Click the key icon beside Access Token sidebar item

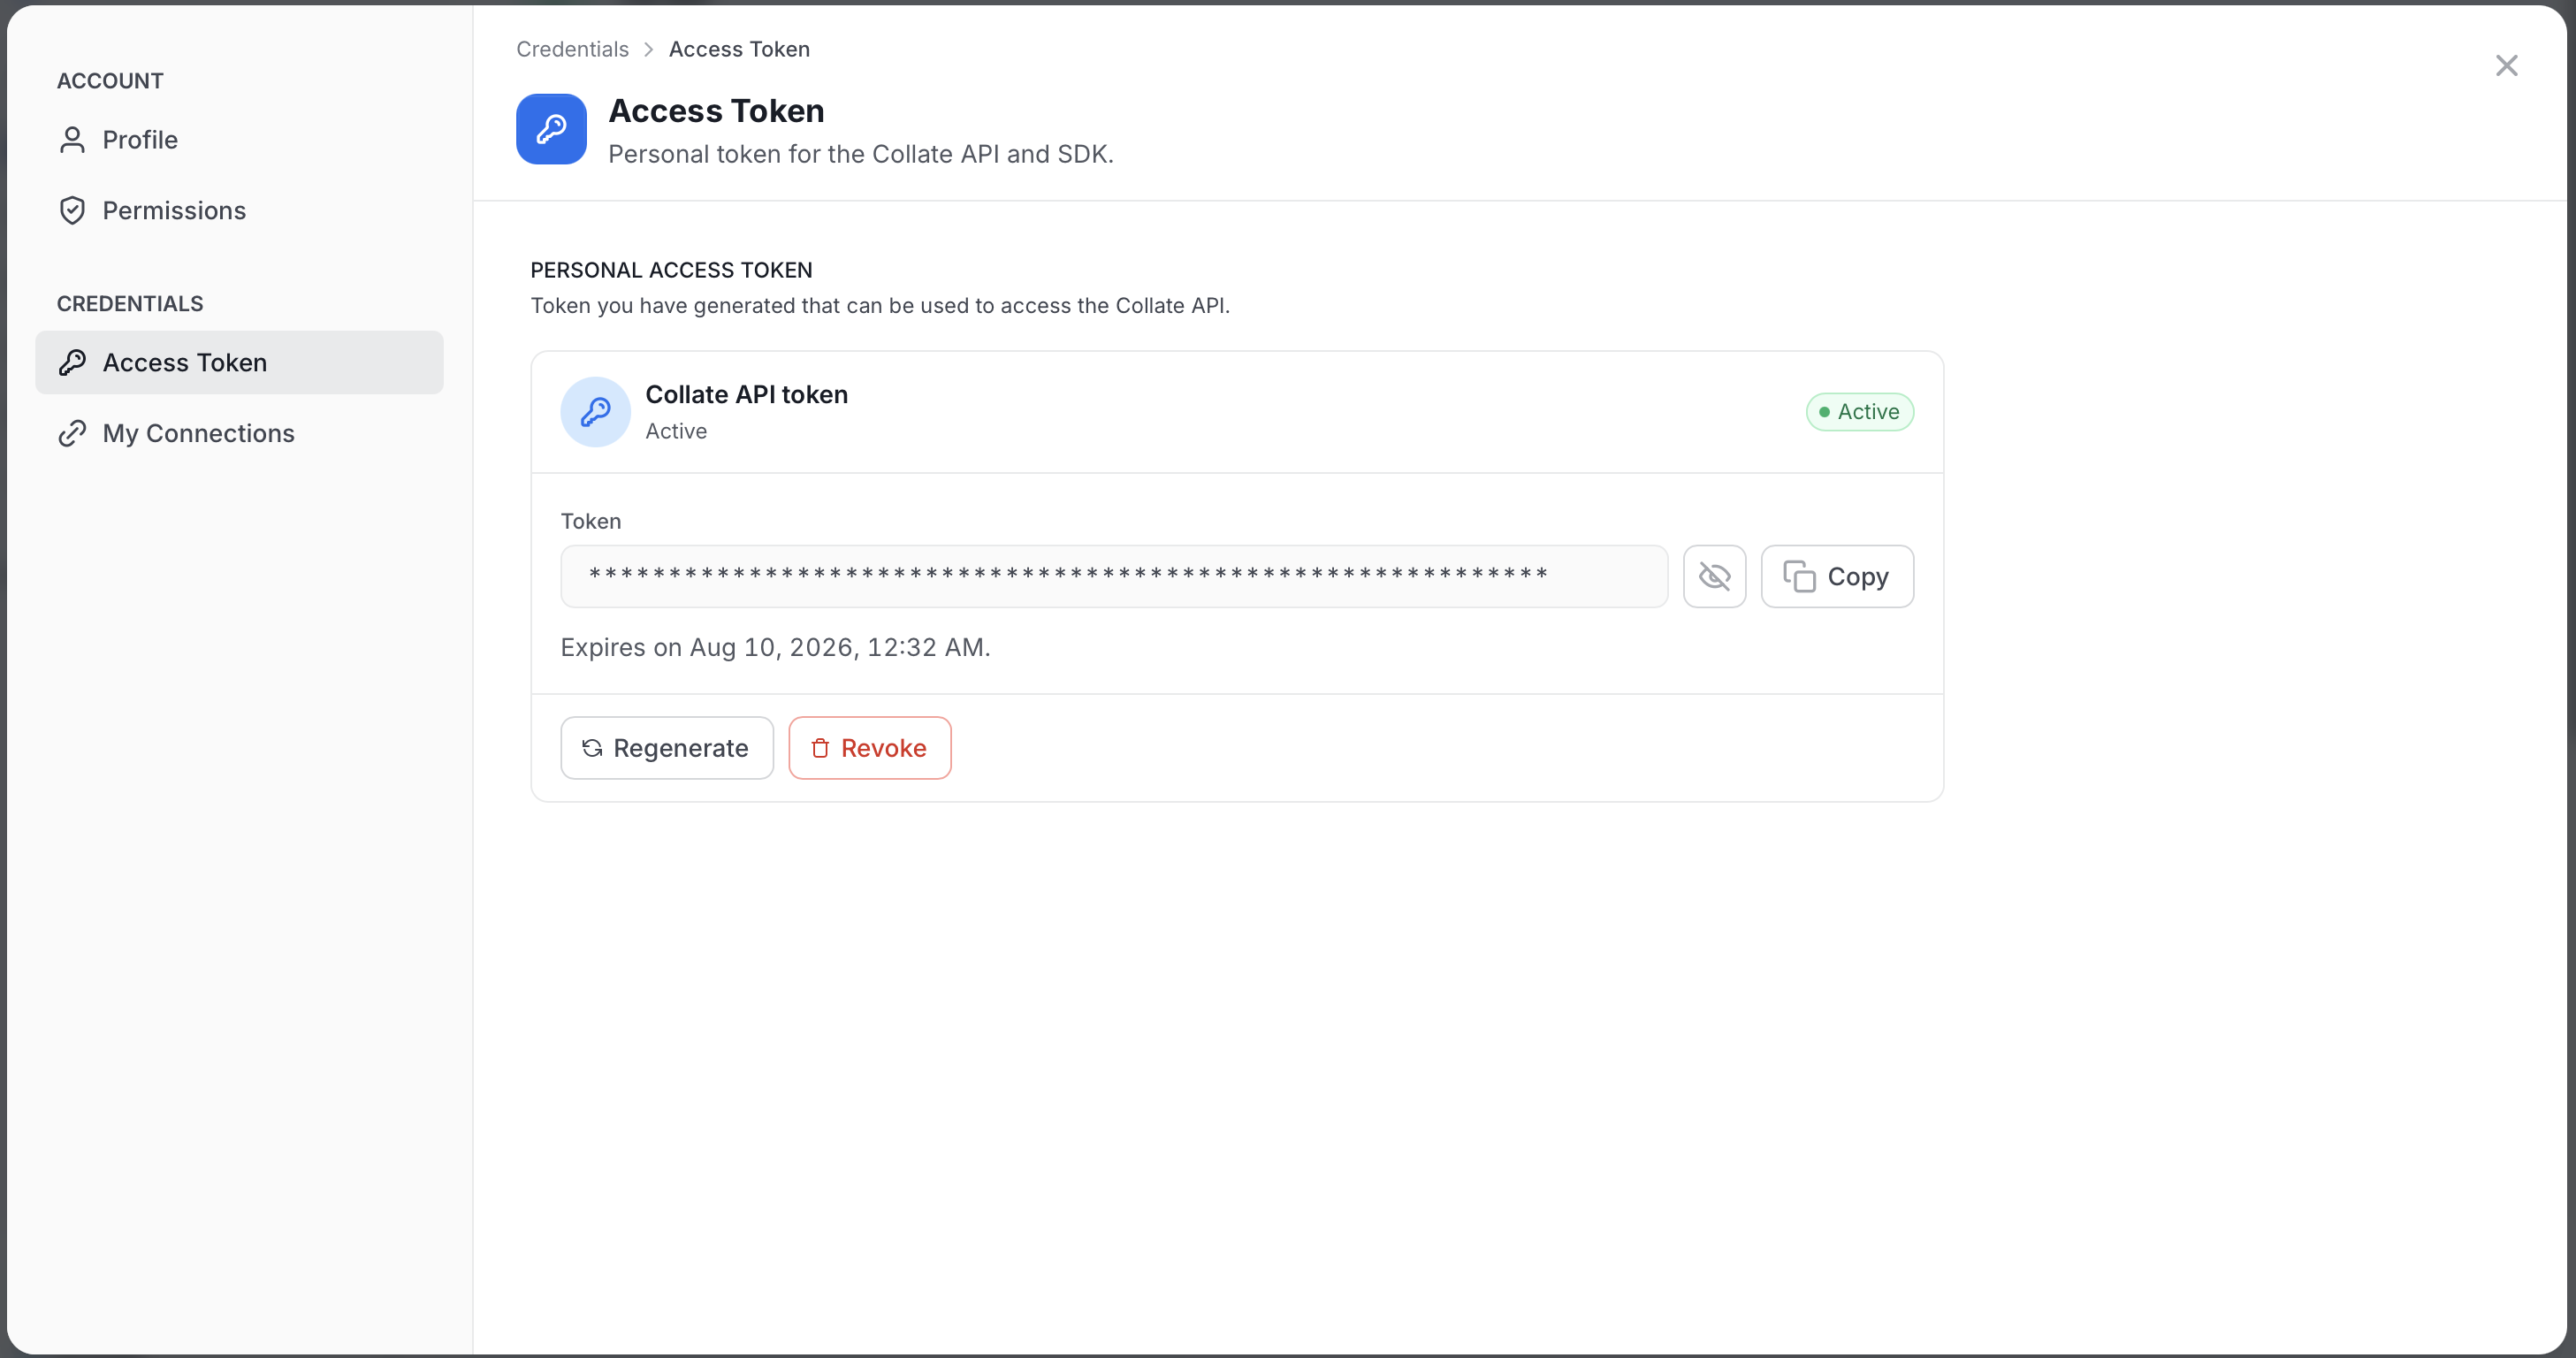click(x=72, y=362)
